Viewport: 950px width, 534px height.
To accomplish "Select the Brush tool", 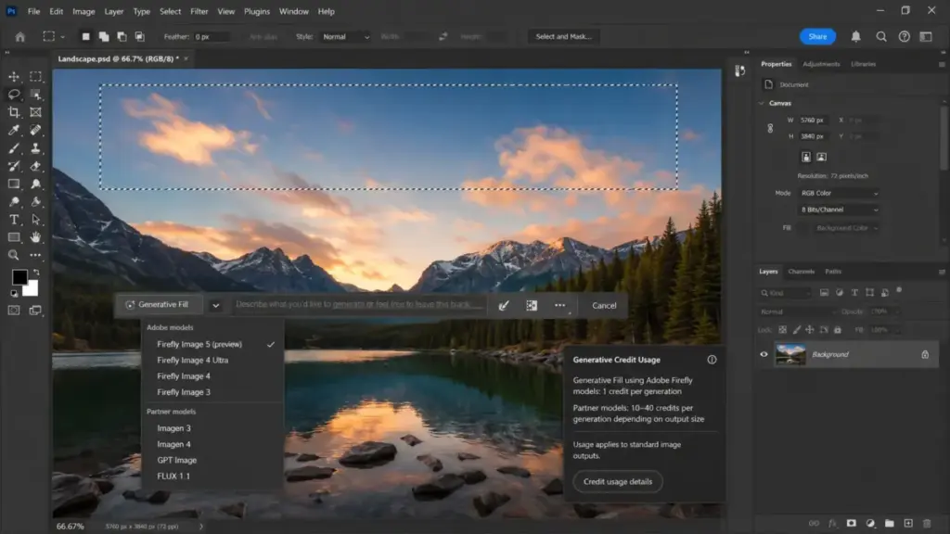I will (x=13, y=148).
